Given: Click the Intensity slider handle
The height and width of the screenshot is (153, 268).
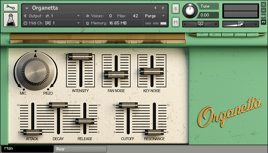Looking at the screenshot, I should coord(80,57).
